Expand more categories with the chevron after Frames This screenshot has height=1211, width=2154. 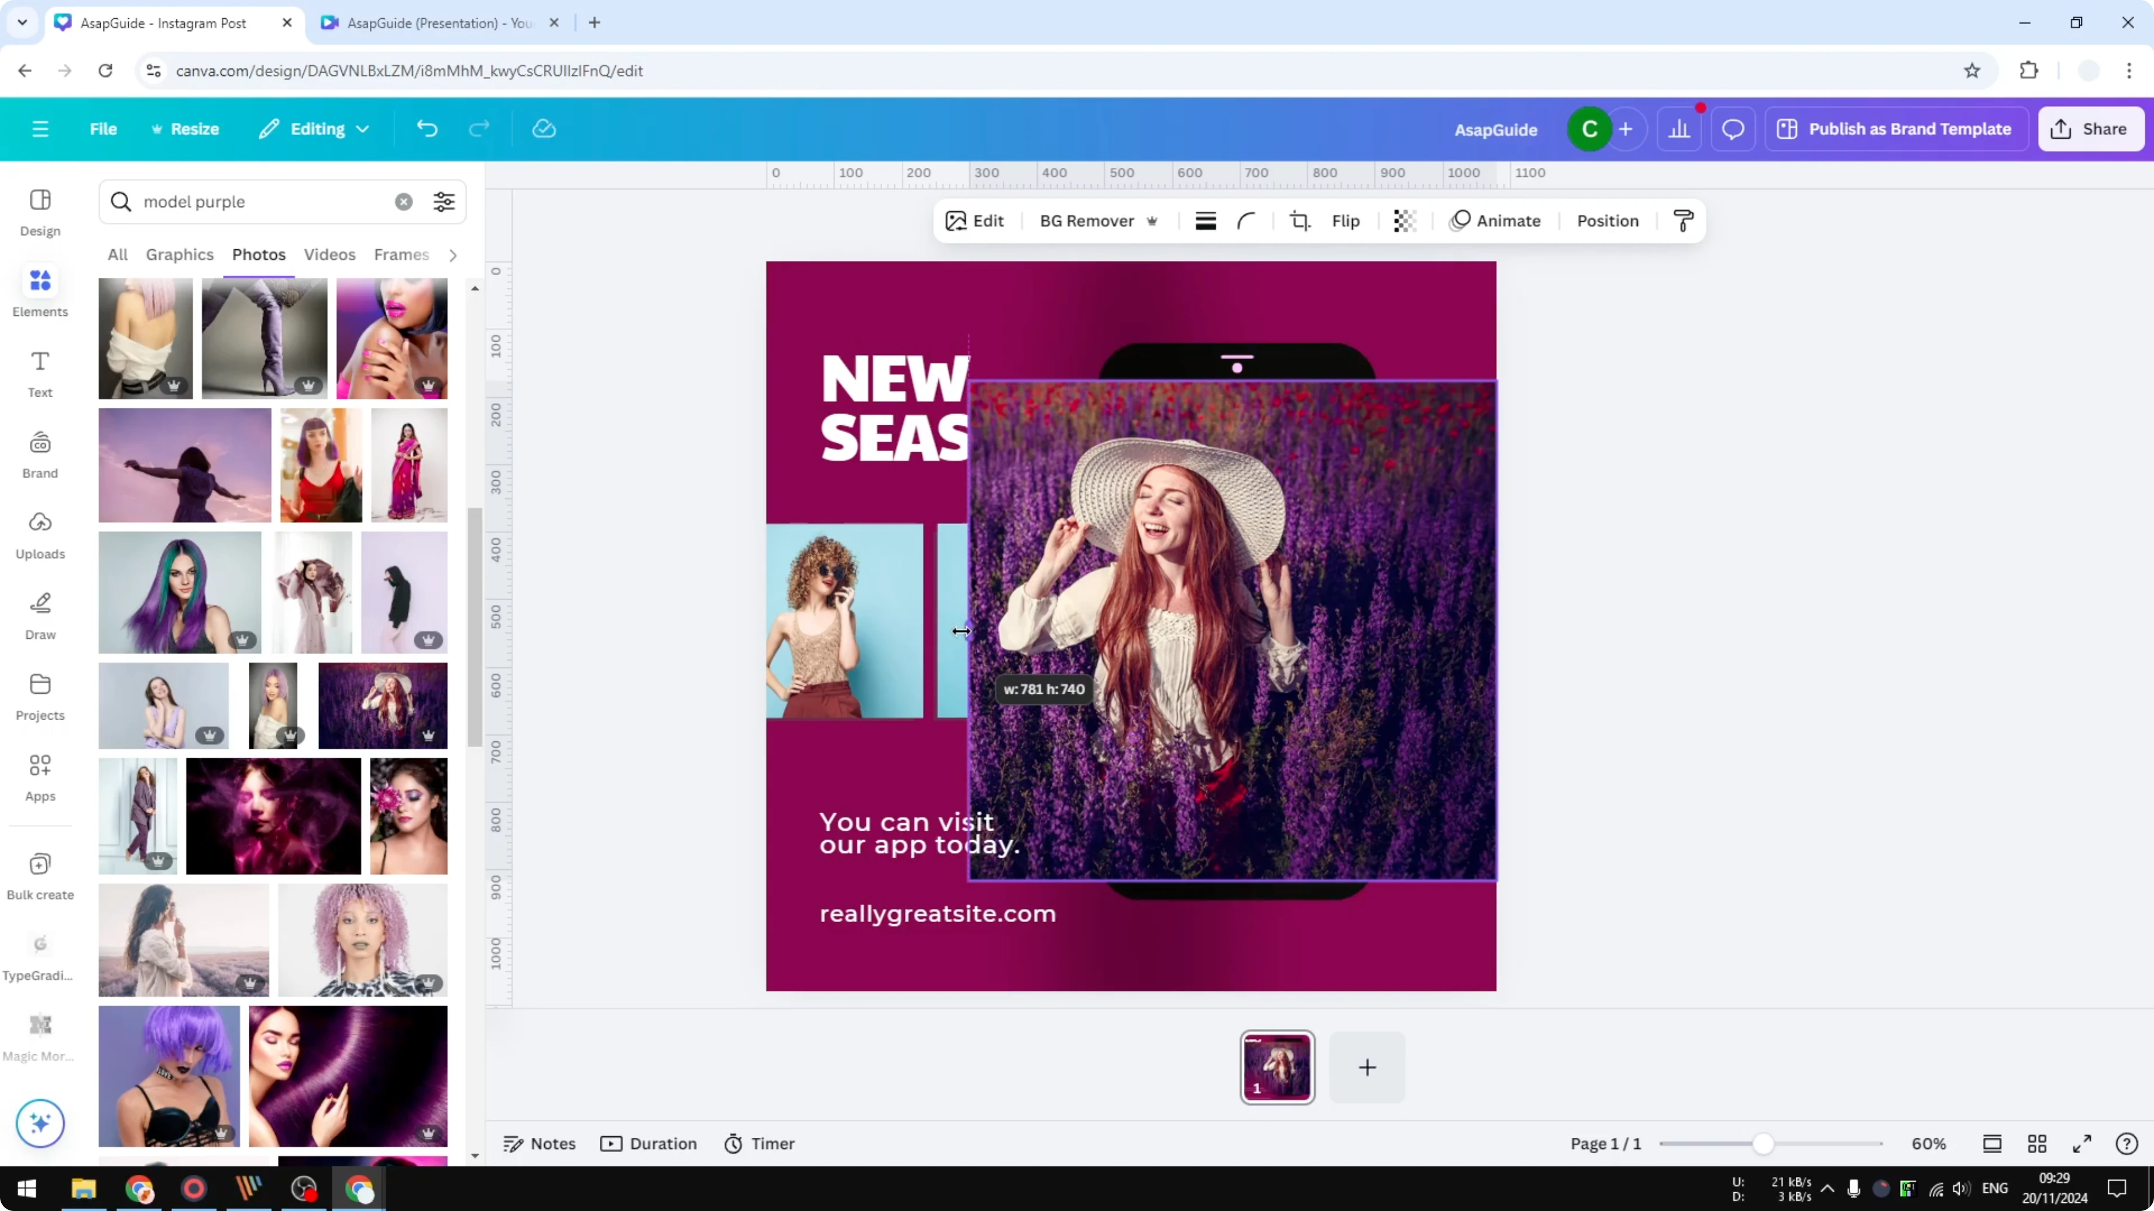(452, 255)
